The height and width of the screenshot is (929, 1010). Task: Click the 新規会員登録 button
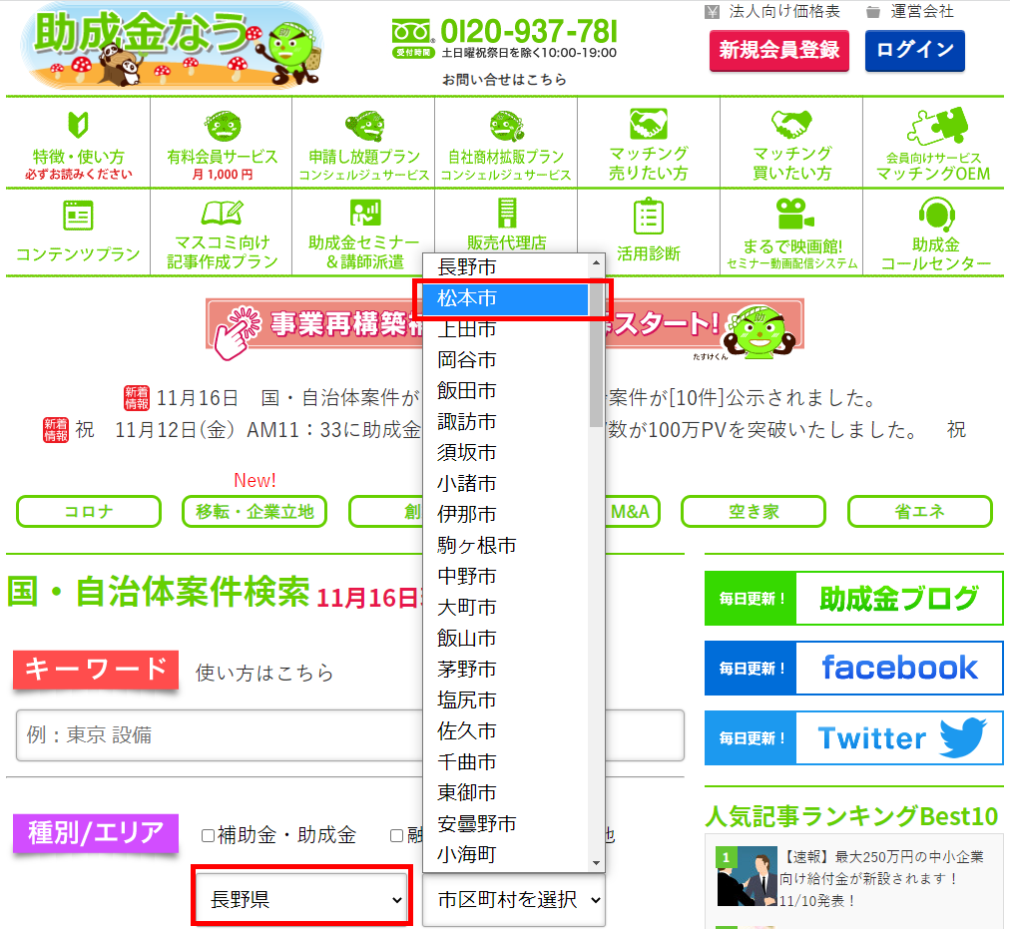click(778, 50)
